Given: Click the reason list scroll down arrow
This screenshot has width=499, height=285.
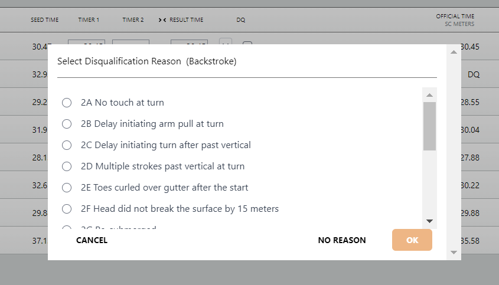Looking at the screenshot, I should coord(429,221).
